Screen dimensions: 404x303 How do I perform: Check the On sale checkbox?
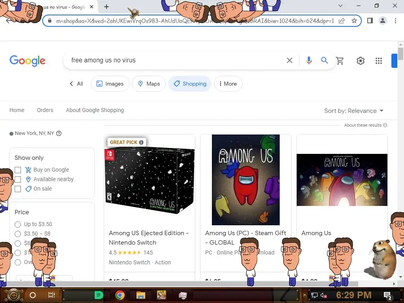point(18,189)
